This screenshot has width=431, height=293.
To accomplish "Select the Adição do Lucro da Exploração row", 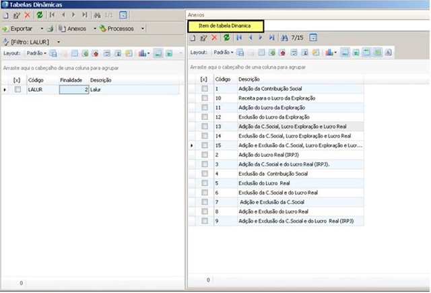I will 276,108.
